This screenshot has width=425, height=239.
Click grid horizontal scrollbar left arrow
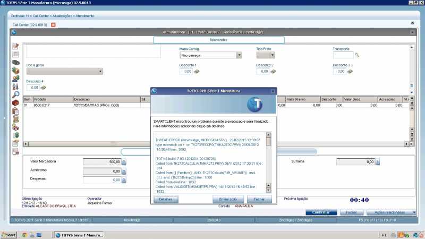tap(26, 144)
